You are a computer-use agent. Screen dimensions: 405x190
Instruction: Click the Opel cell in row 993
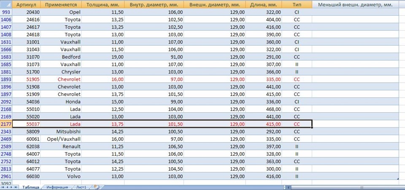(x=61, y=12)
